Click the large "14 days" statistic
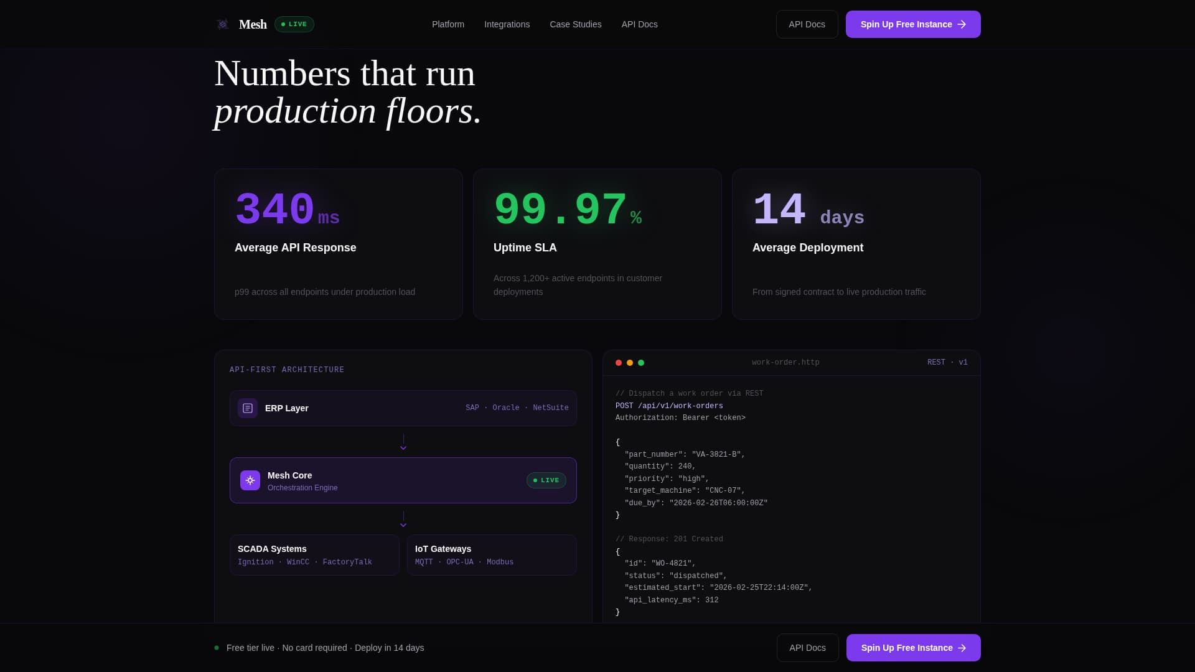Image resolution: width=1195 pixels, height=672 pixels. coord(808,210)
